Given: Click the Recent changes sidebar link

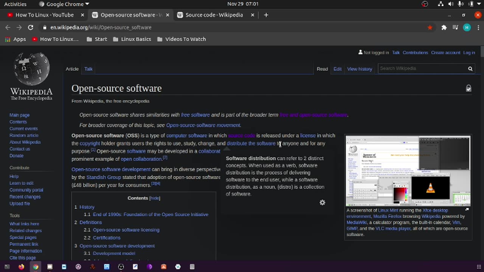Looking at the screenshot, I should coord(25,197).
